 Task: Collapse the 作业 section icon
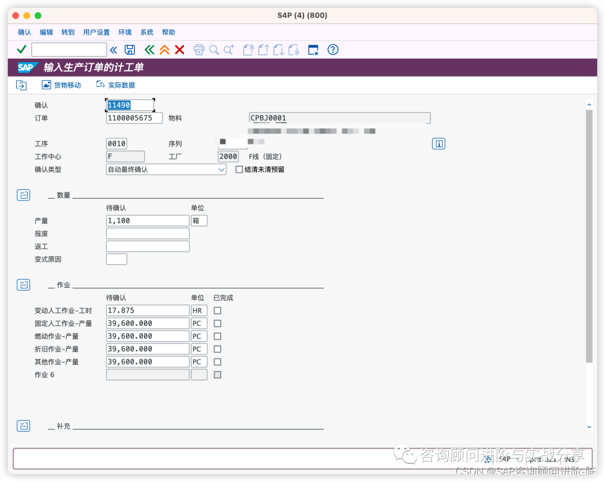(x=24, y=284)
